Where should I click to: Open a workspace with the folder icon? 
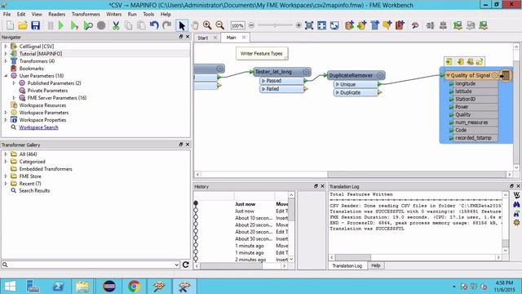pyautogui.click(x=23, y=25)
